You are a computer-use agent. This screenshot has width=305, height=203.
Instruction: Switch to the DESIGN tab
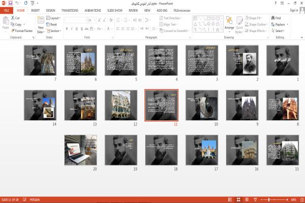tap(50, 11)
